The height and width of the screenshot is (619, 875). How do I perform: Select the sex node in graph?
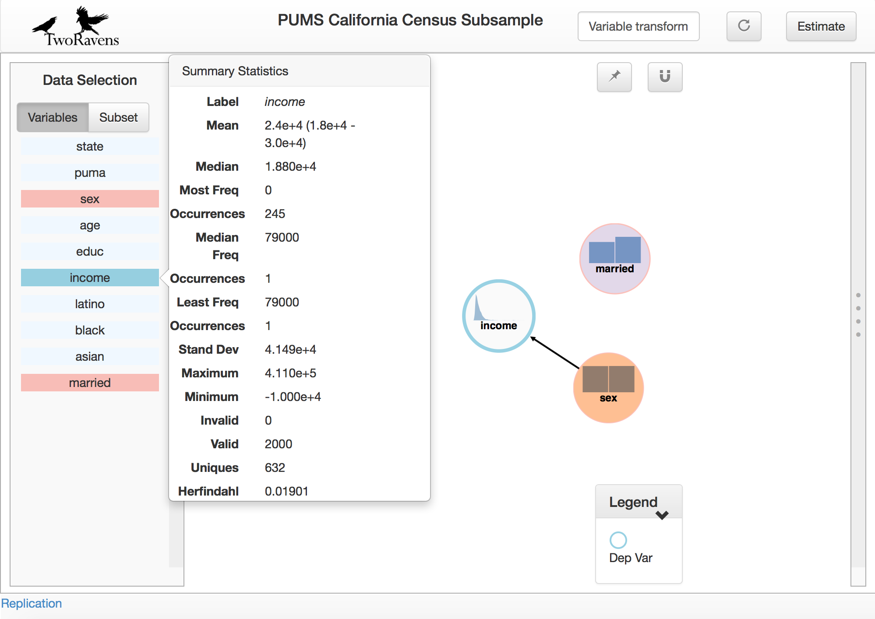coord(608,387)
